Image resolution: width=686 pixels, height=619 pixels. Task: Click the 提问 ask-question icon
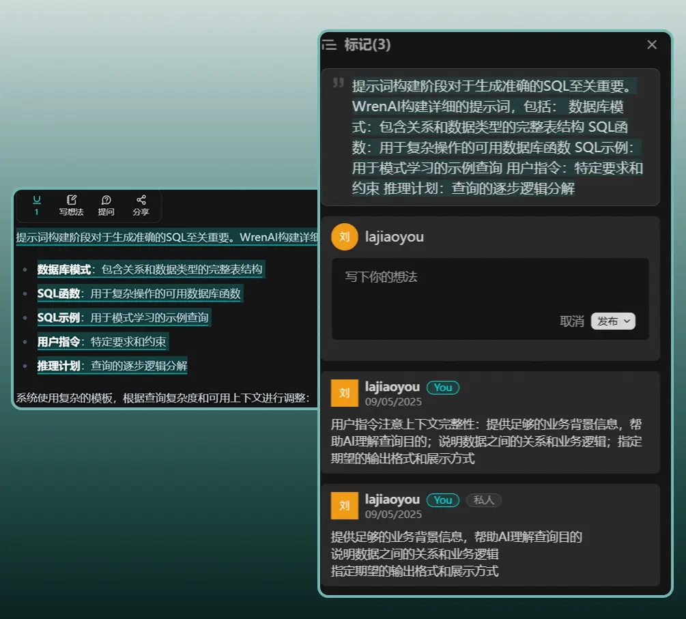pyautogui.click(x=106, y=205)
